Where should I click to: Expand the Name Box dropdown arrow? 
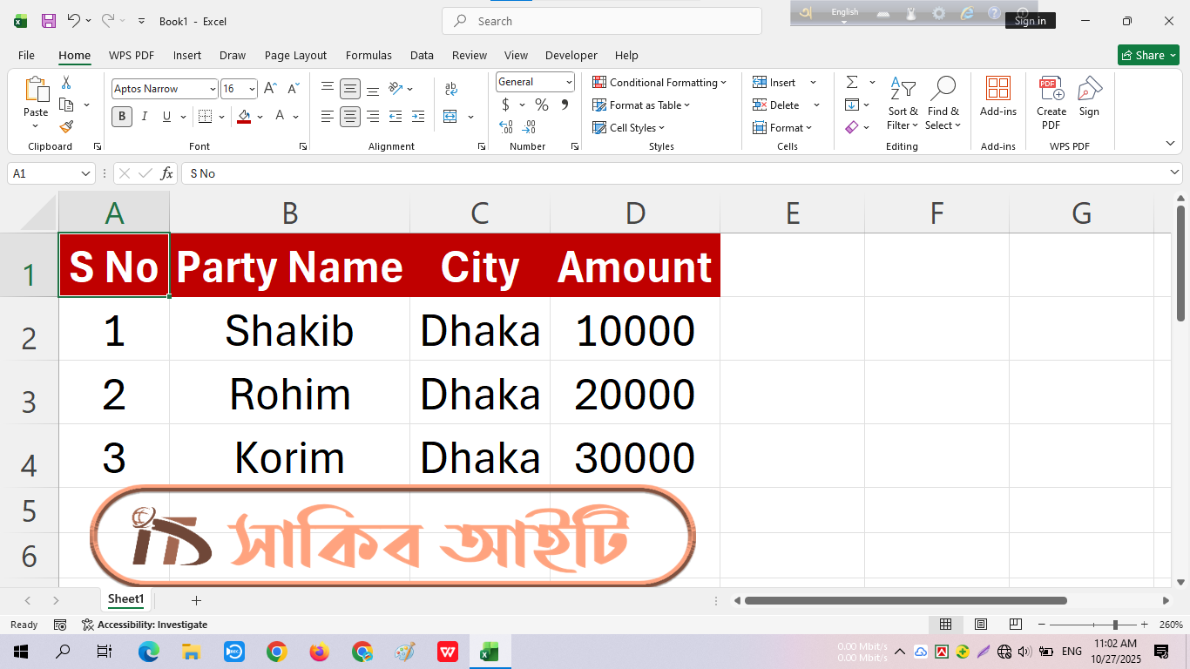point(85,173)
